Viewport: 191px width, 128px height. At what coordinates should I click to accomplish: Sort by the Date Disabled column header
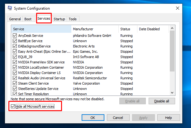click(153, 29)
